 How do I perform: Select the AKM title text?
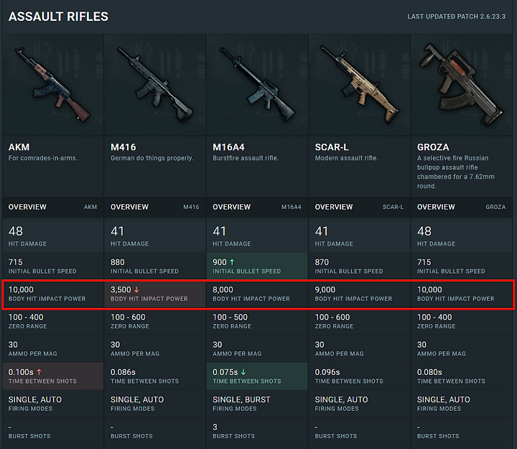click(19, 147)
